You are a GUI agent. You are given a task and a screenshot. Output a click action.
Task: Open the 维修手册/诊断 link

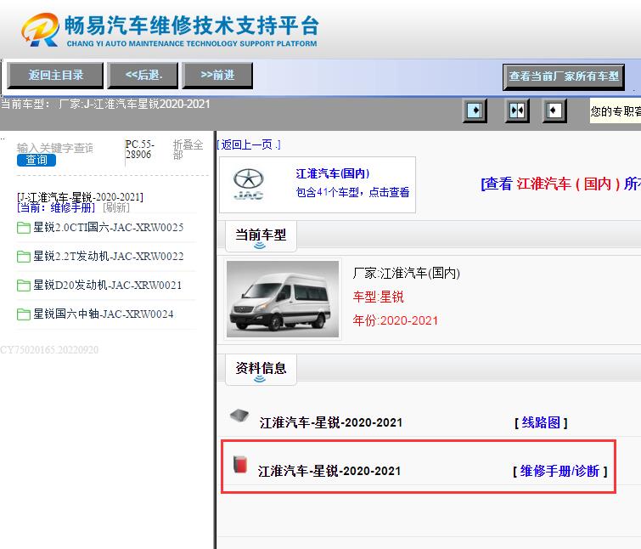(x=559, y=472)
